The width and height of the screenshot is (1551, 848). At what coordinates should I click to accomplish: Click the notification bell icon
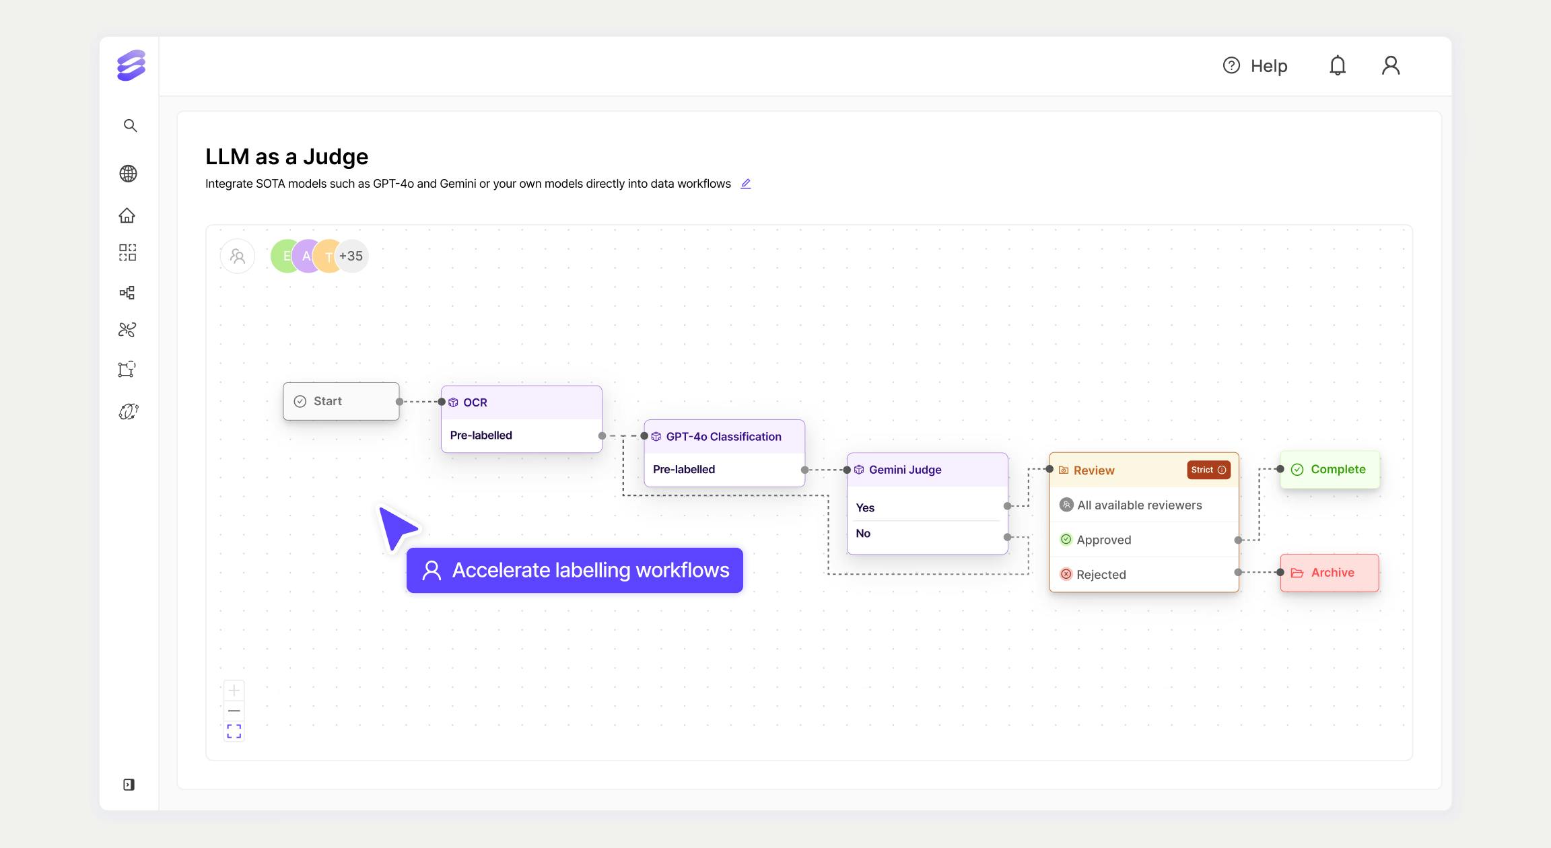click(x=1337, y=65)
